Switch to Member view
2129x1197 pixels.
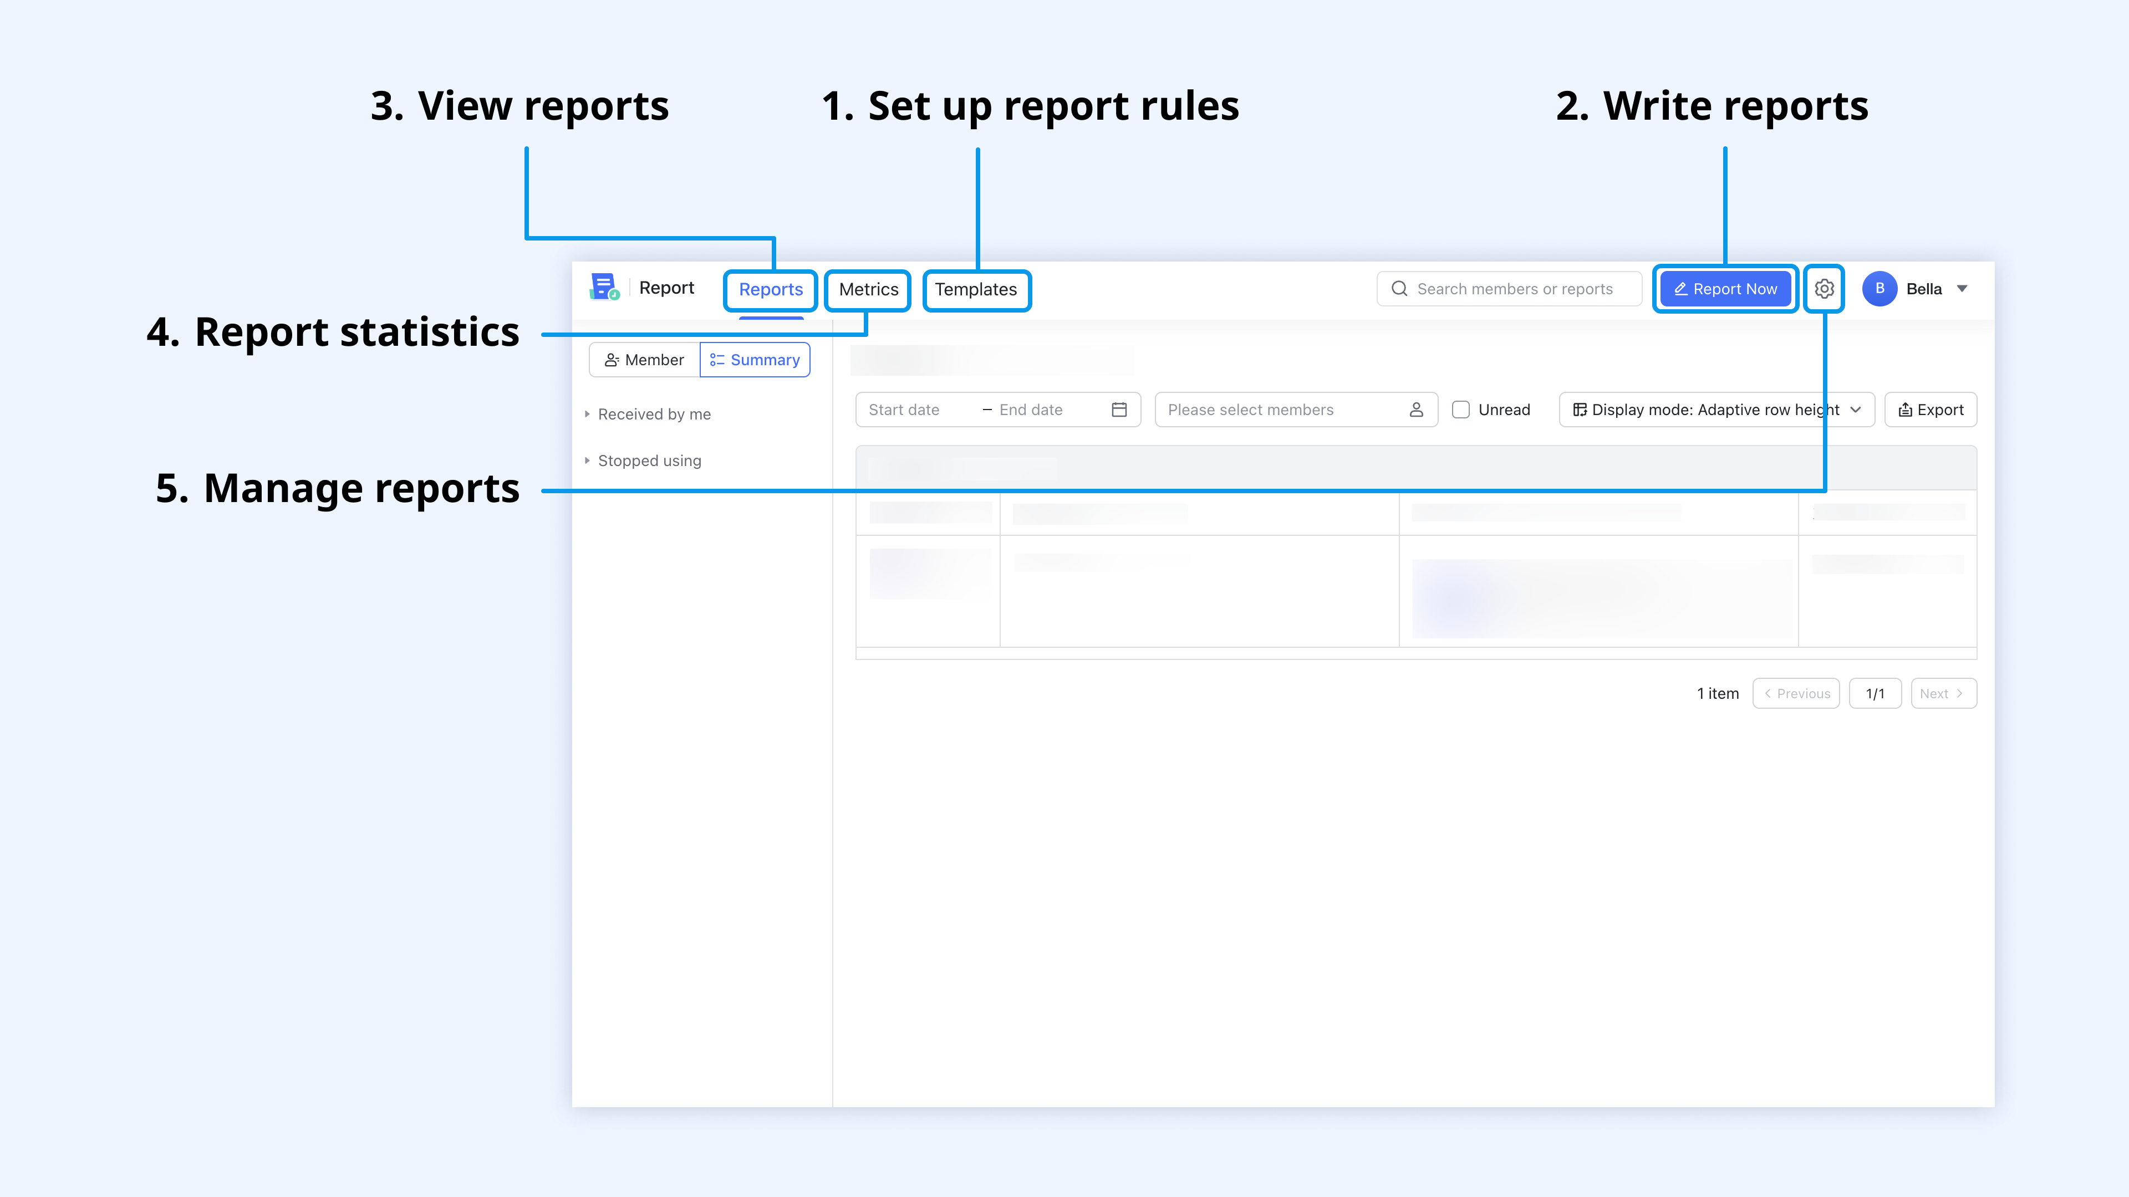pyautogui.click(x=644, y=359)
